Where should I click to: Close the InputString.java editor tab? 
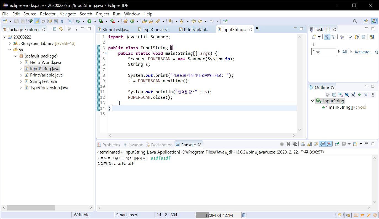click(x=250, y=29)
